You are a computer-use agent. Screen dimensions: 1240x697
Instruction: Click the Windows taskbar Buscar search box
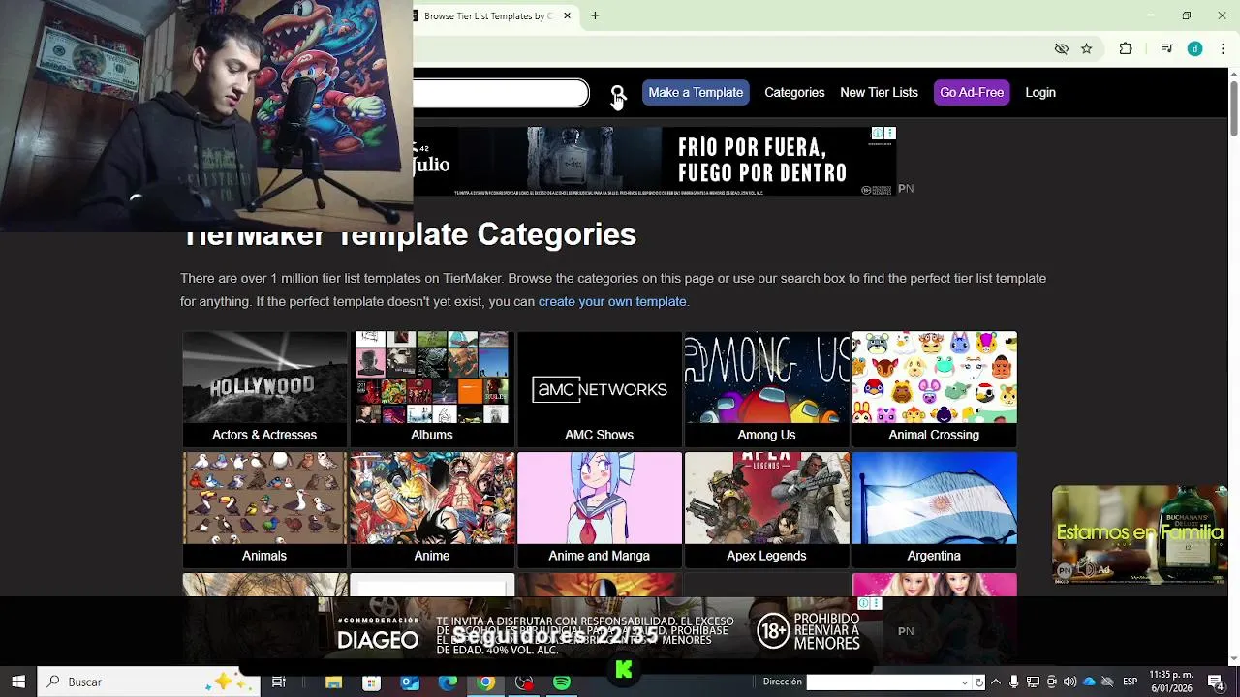(149, 682)
